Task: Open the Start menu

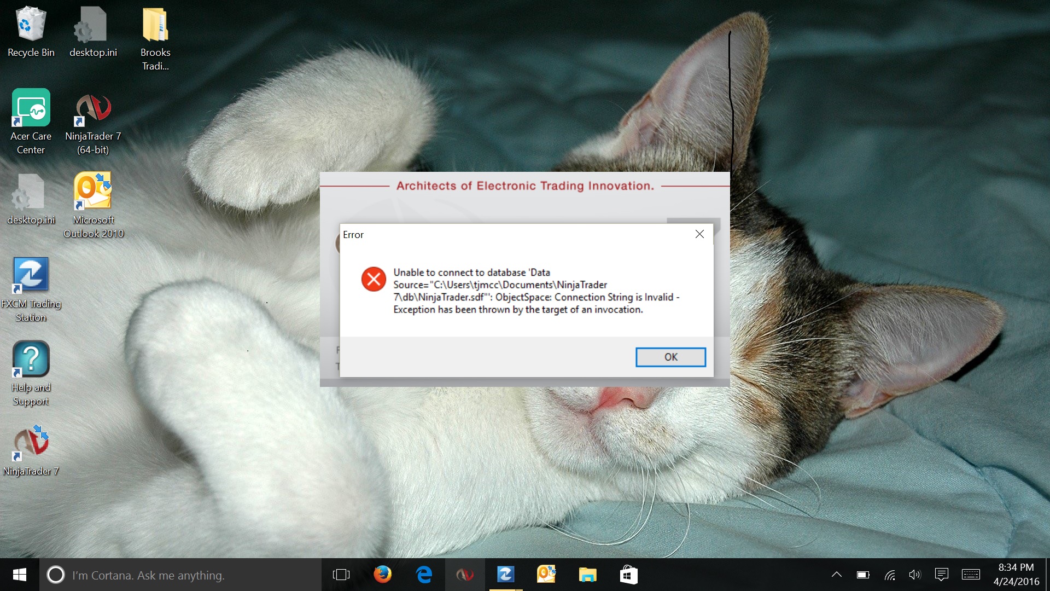Action: tap(20, 575)
